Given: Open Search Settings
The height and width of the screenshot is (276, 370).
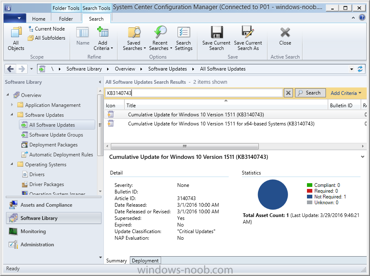Looking at the screenshot, I should click(x=184, y=38).
